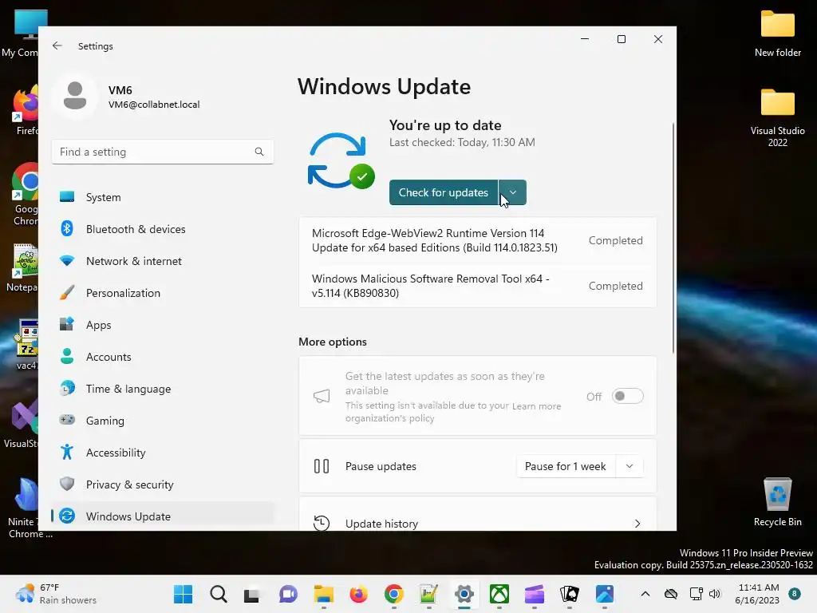This screenshot has width=817, height=613.
Task: Click the Update history clock icon
Action: point(322,523)
